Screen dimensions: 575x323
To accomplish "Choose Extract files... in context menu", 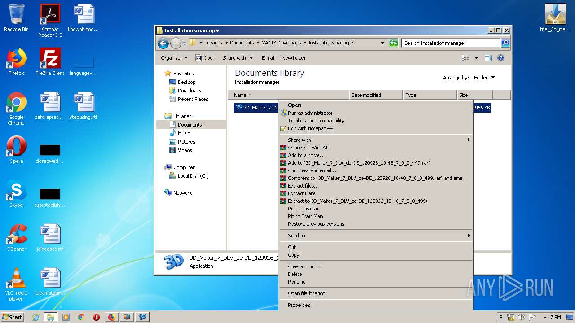I will [376, 186].
